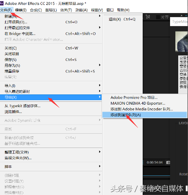Choose 监视文件夹(W)... entry
The width and height of the screenshot is (188, 195).
coord(51,158)
